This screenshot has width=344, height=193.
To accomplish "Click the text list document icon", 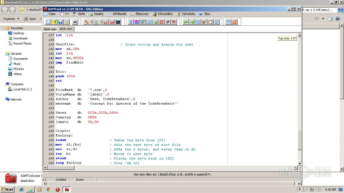I will pos(149,22).
